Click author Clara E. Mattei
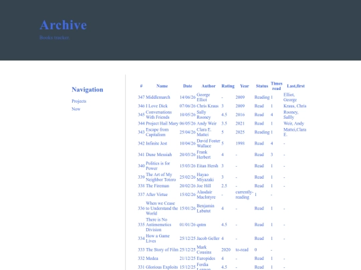Viewport: 361px width, 270px height. [x=204, y=132]
